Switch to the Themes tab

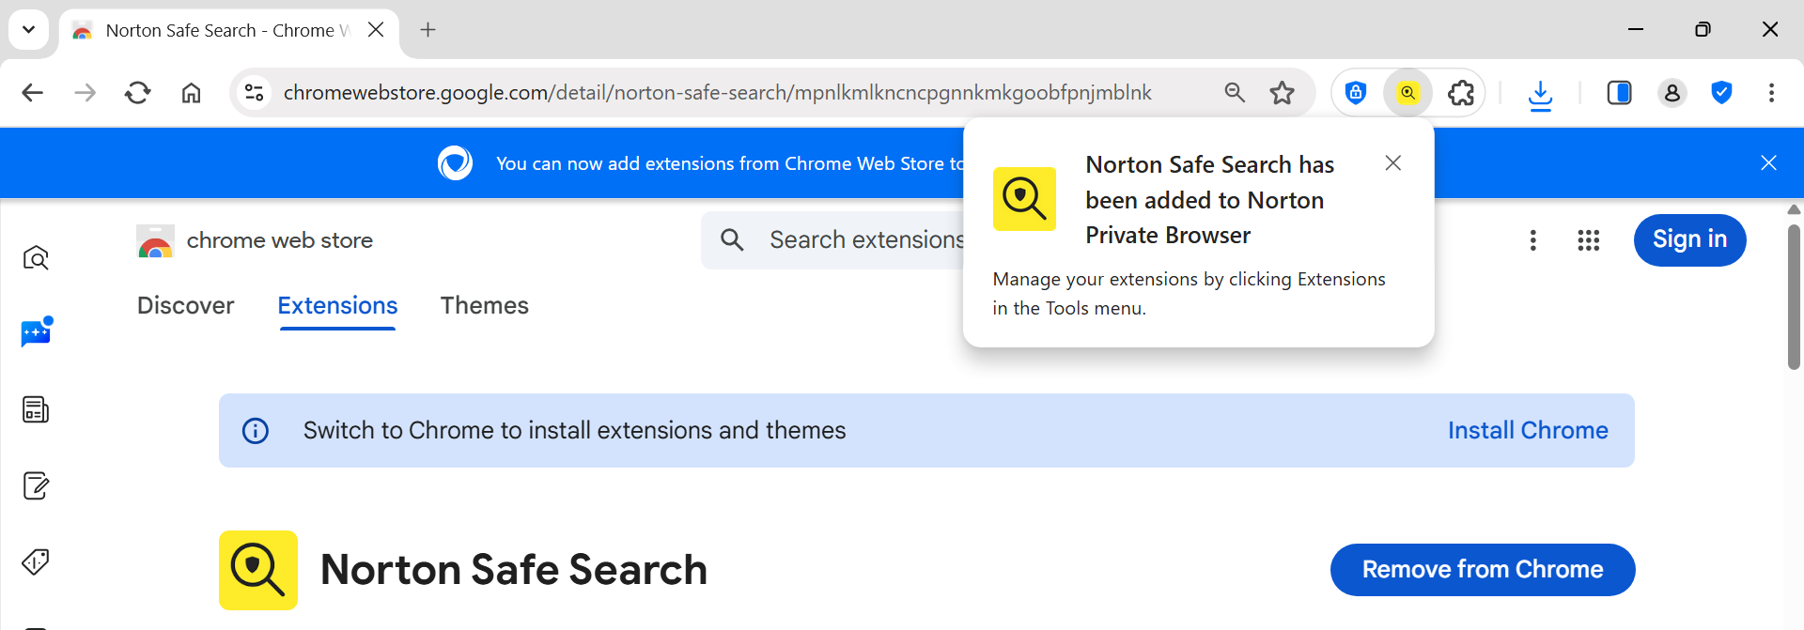(485, 306)
